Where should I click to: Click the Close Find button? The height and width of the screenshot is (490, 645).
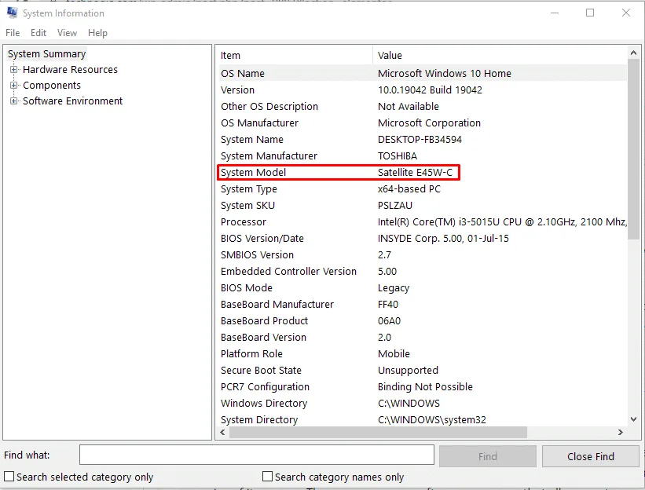coord(590,456)
